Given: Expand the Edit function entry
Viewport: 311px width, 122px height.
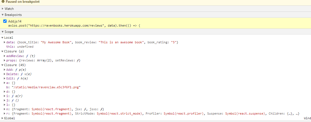Looking at the screenshot, I should point(4,78).
